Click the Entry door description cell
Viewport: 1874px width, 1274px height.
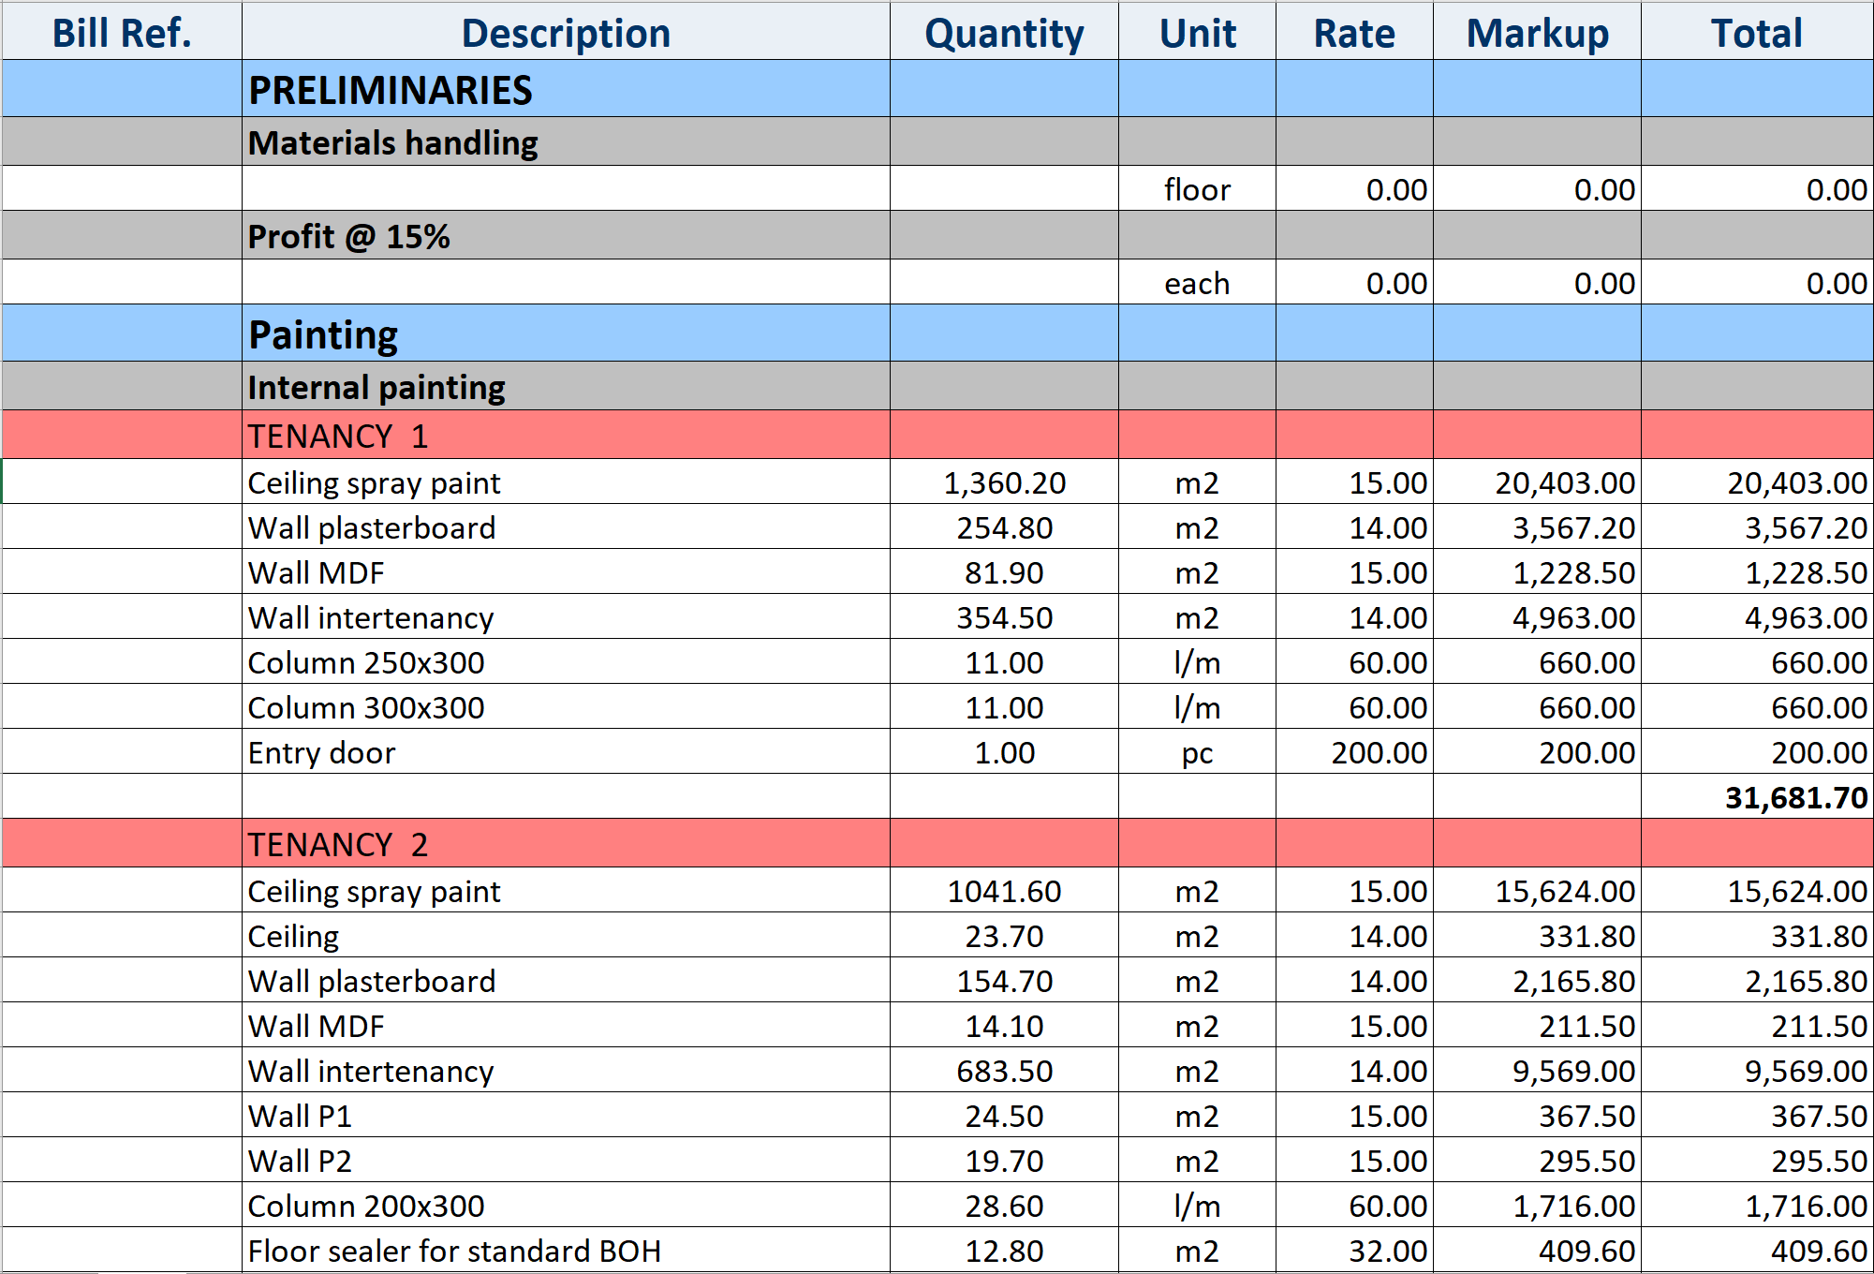point(321,752)
